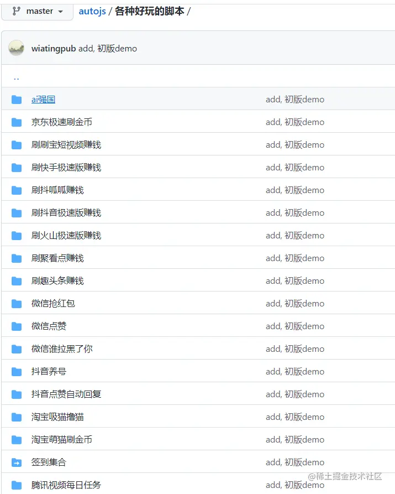The height and width of the screenshot is (494, 395).
Task: Open commit message in the 刷抖呱呱赚钱 row
Action: click(x=295, y=190)
